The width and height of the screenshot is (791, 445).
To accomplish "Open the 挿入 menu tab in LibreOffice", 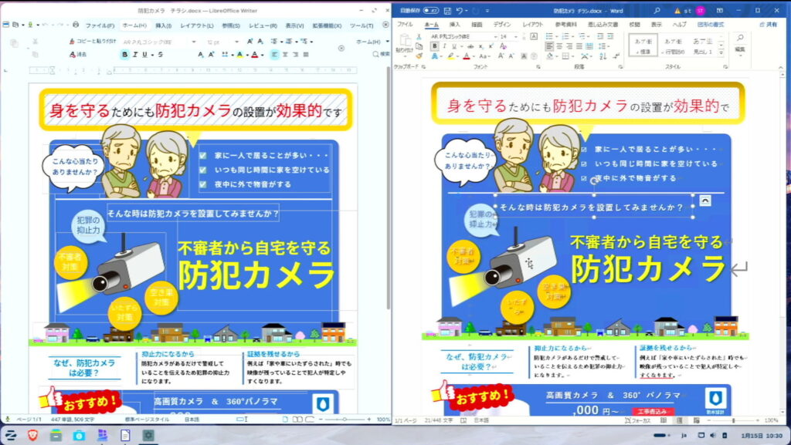I will point(163,25).
